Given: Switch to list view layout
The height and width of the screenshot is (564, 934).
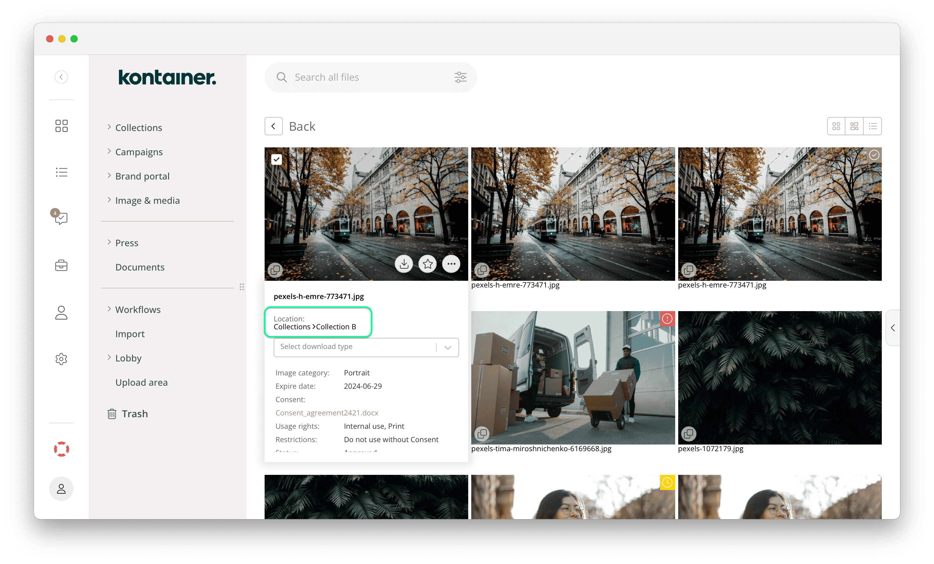Looking at the screenshot, I should pos(873,126).
